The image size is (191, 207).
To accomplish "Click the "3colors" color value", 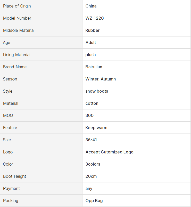I will 93,164.
